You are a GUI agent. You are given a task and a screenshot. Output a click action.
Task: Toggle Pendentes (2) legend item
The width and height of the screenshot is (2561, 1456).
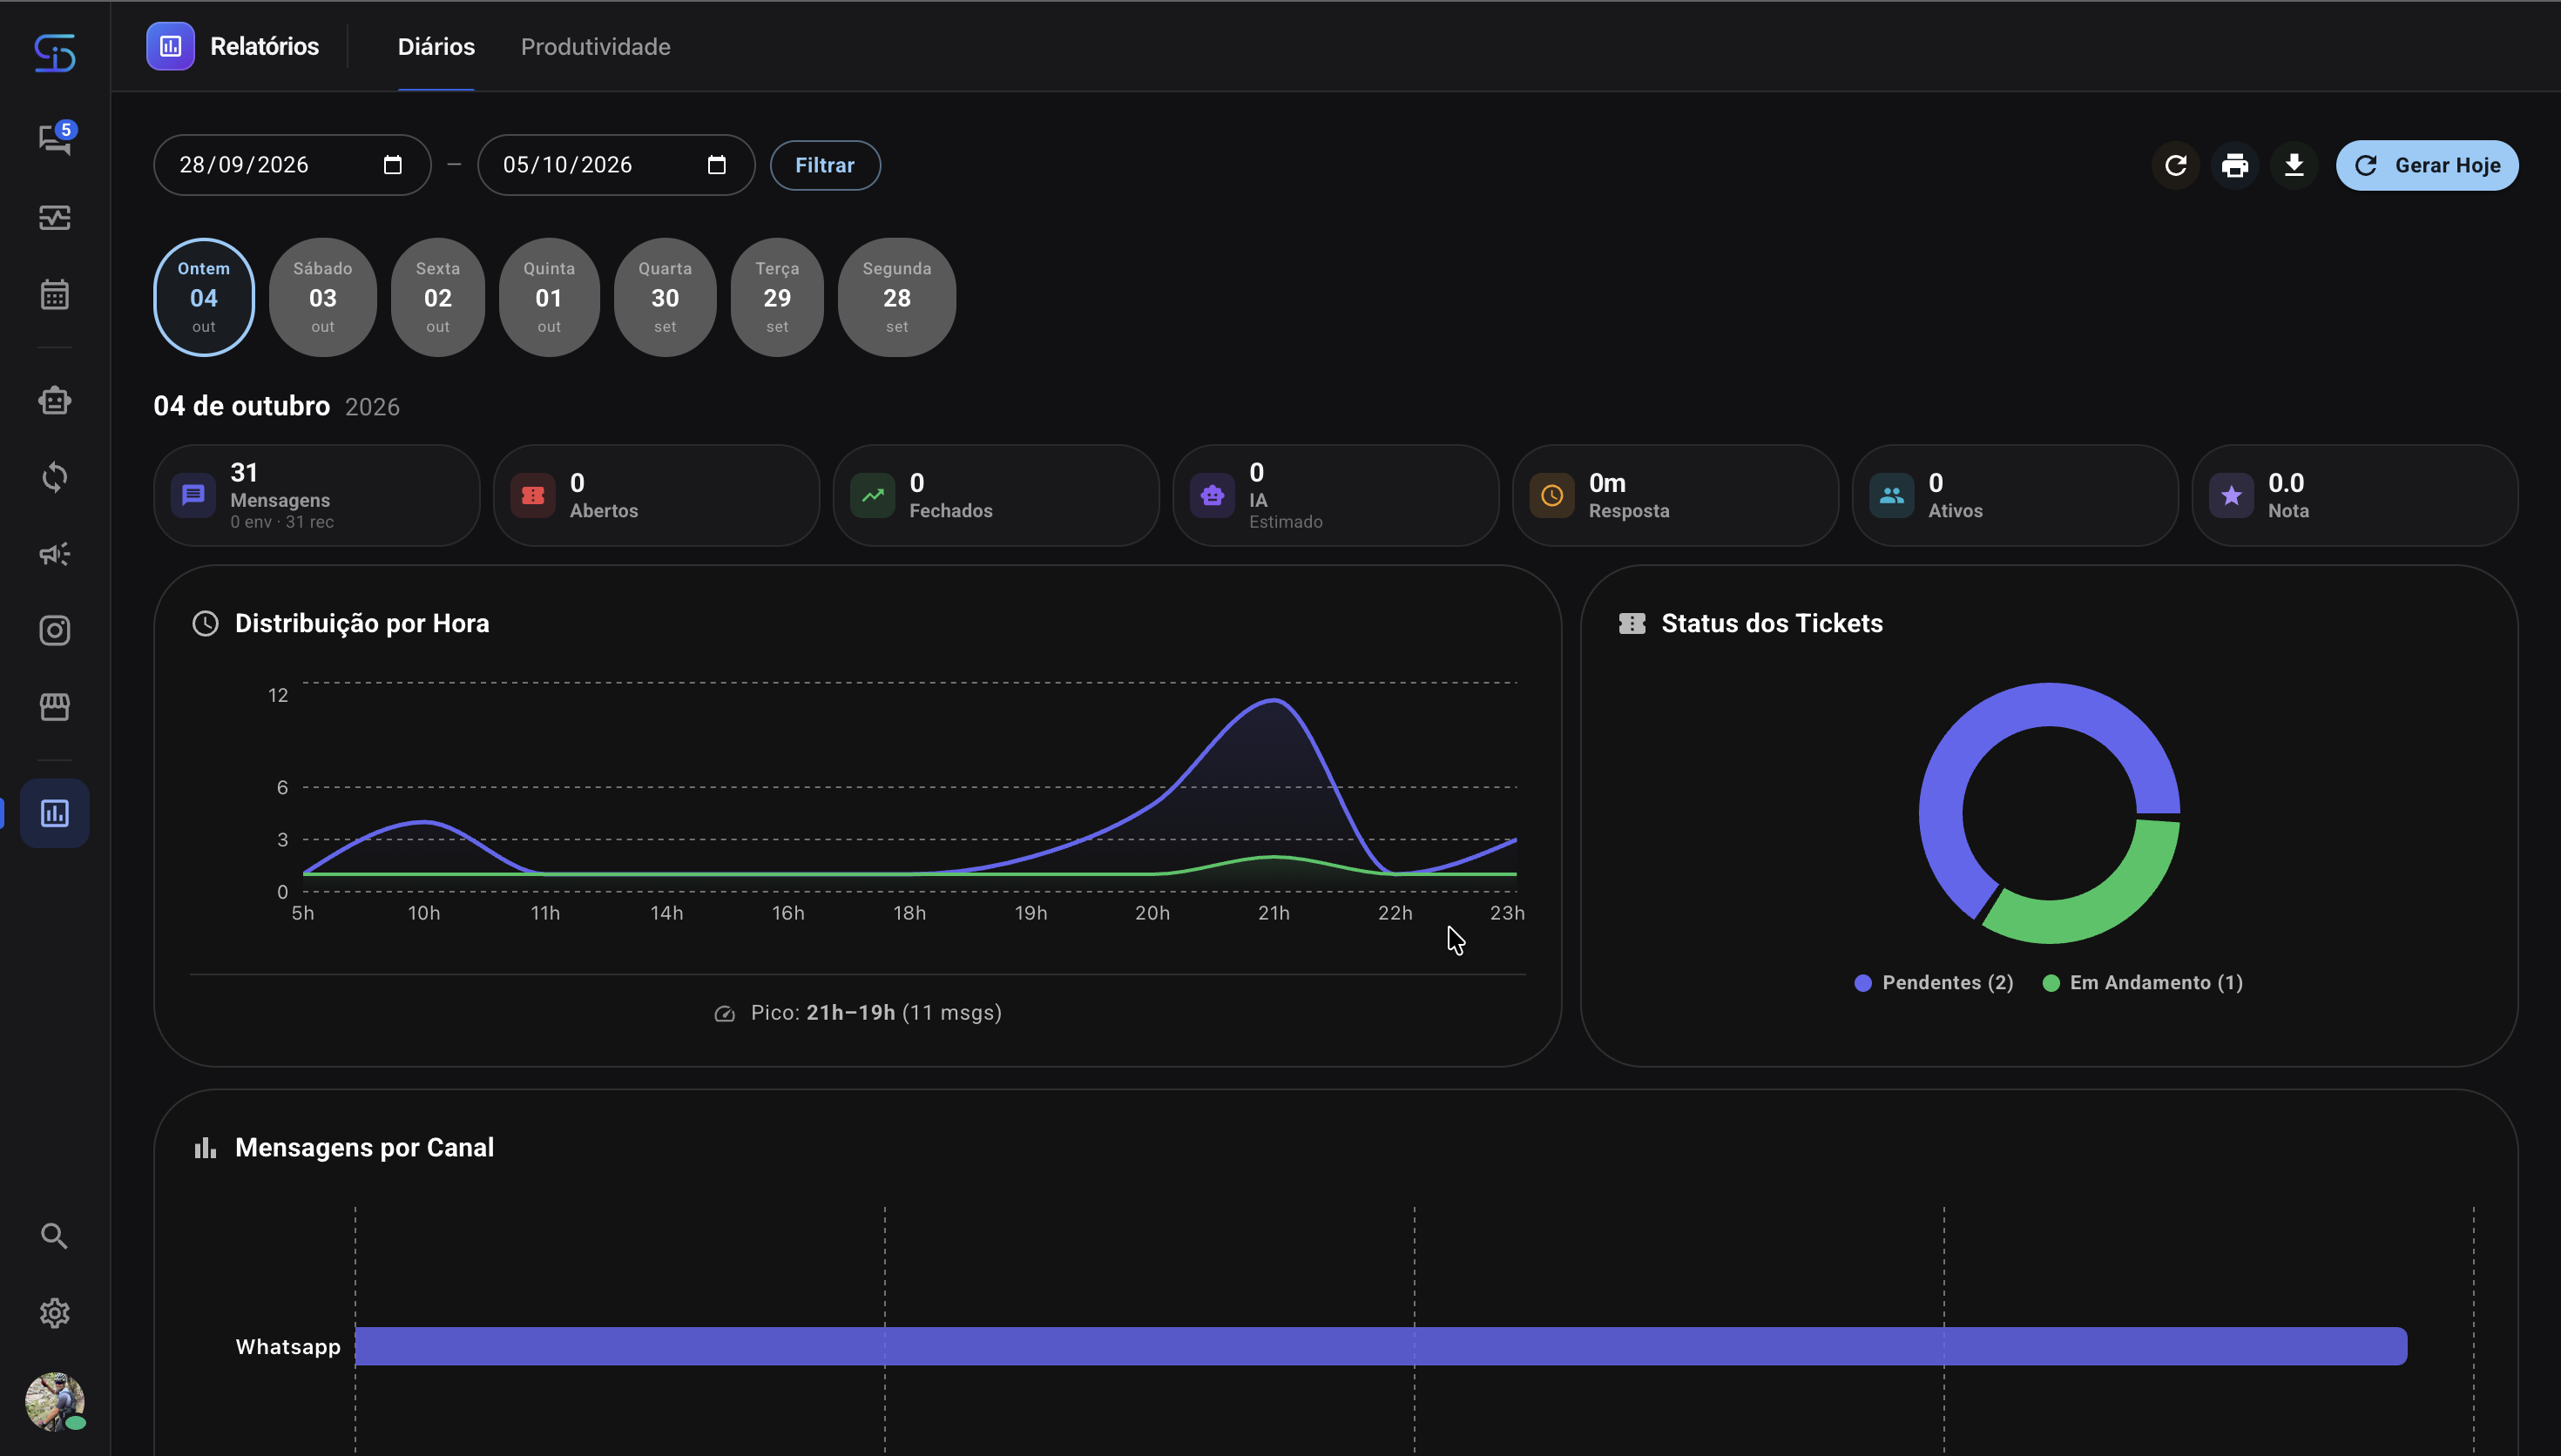1934,982
